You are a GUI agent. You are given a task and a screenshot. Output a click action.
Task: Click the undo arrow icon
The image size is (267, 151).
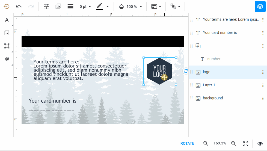pos(19,7)
